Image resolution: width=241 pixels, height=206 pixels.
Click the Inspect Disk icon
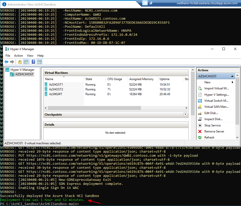click(200, 119)
